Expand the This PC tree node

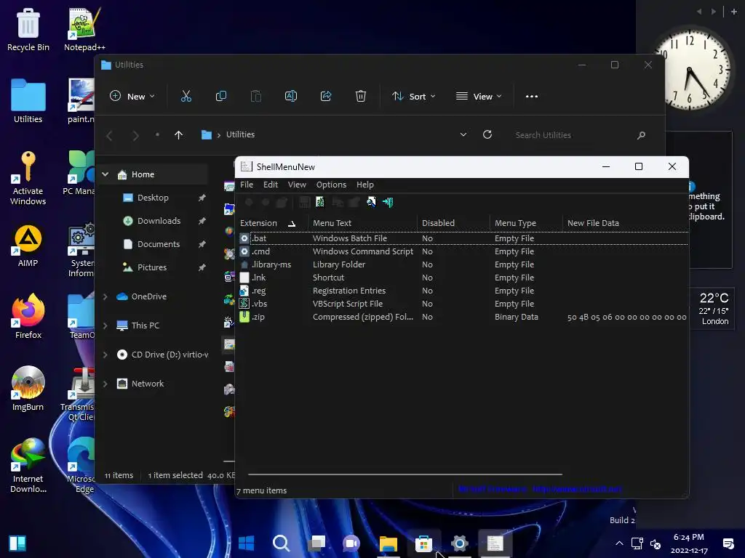(105, 325)
